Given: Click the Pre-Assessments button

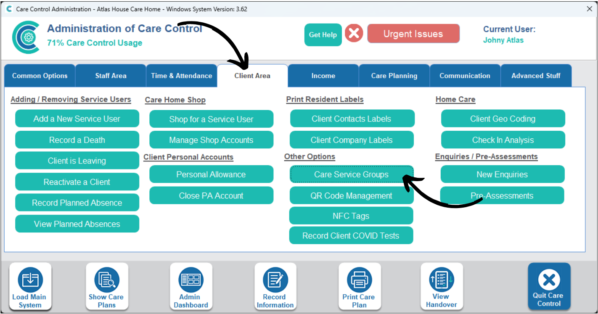Looking at the screenshot, I should click(502, 195).
